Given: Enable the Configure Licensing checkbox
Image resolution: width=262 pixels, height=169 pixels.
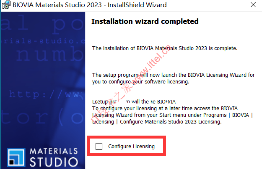Looking at the screenshot, I should pos(99,146).
